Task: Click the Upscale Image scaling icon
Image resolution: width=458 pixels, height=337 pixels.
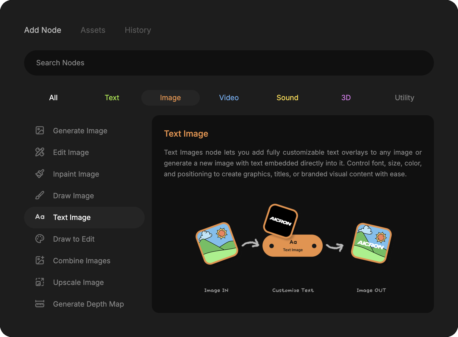Action: (40, 282)
